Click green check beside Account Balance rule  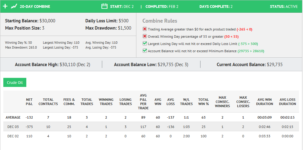[x=145, y=51]
